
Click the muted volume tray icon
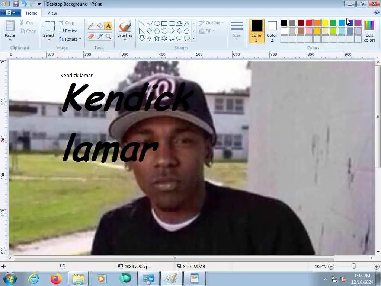(343, 279)
